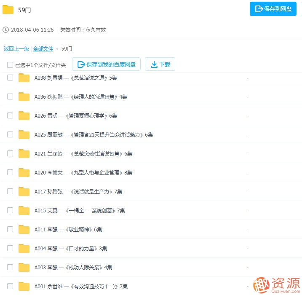Check the box for A015 艾莫 folder
Viewport: 302px width, 295px height.
click(10, 210)
